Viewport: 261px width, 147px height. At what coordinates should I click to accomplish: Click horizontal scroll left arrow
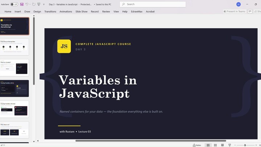click(x=38, y=141)
